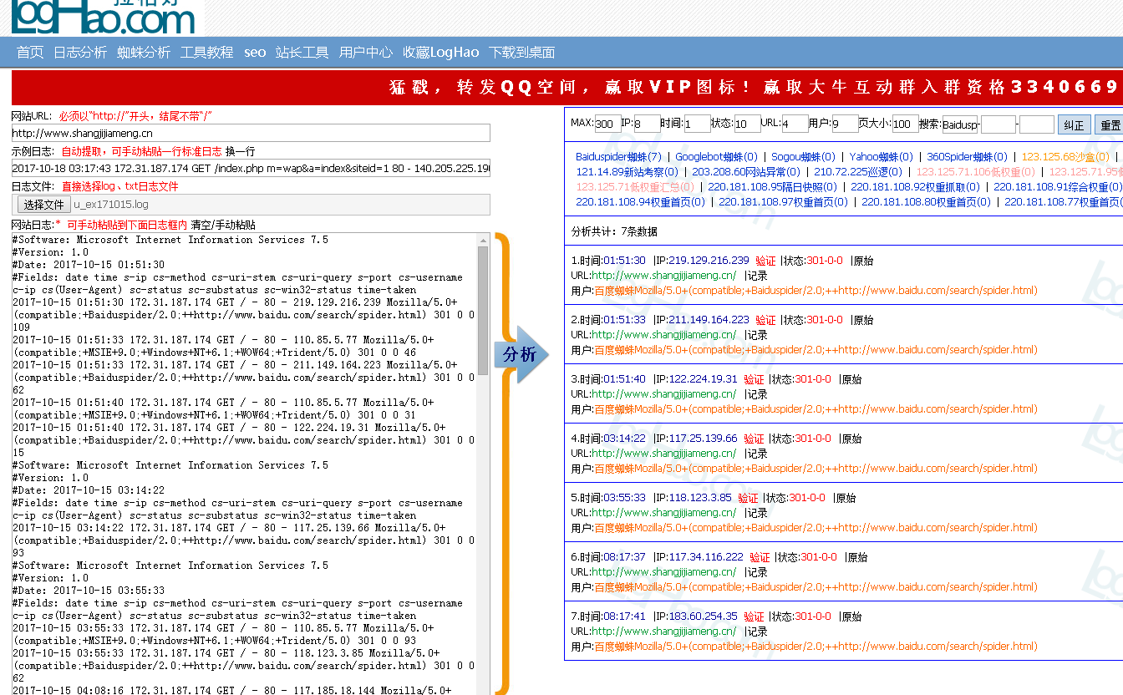Click inside the 网站日志 textarea
Viewport: 1123px width, 695px height.
[x=244, y=464]
